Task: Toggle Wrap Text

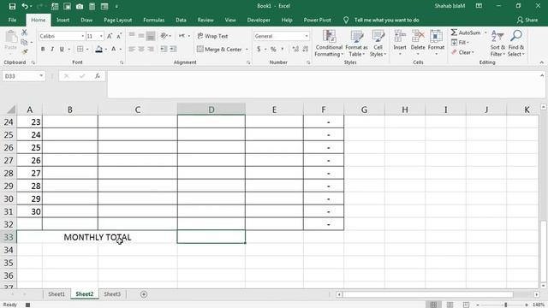Action: [x=212, y=36]
